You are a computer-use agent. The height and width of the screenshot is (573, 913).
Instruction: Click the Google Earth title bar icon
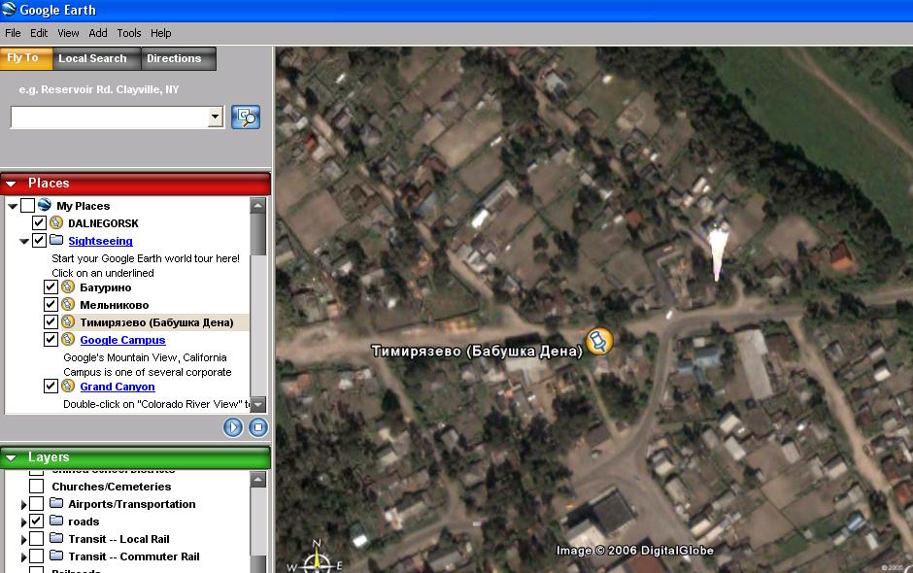coord(9,11)
